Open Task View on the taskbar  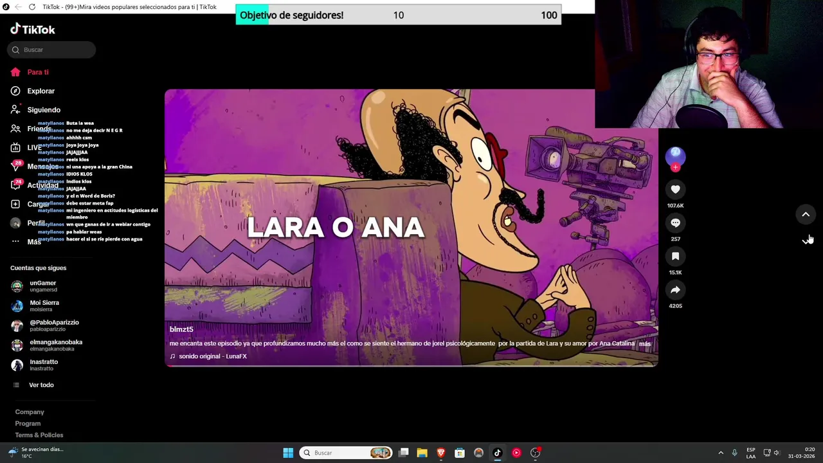pyautogui.click(x=404, y=453)
